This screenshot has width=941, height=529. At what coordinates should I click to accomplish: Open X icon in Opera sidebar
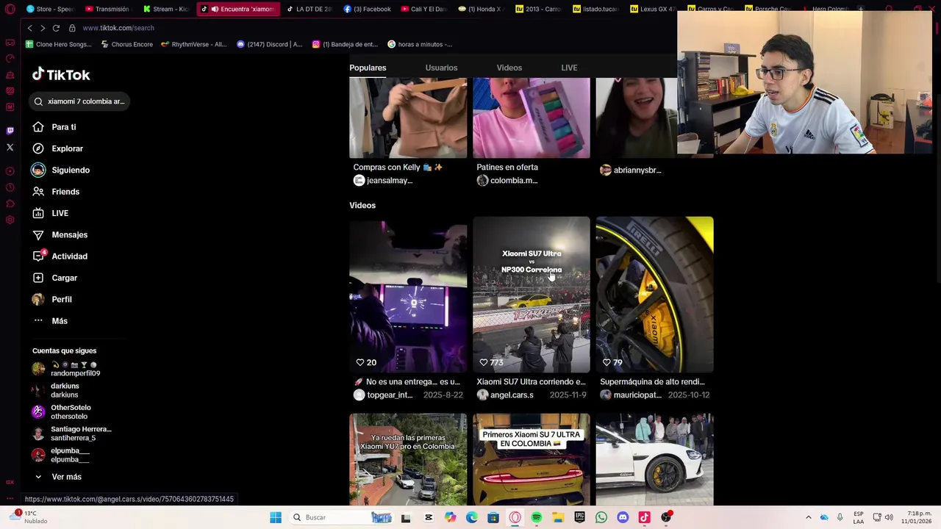[x=10, y=148]
